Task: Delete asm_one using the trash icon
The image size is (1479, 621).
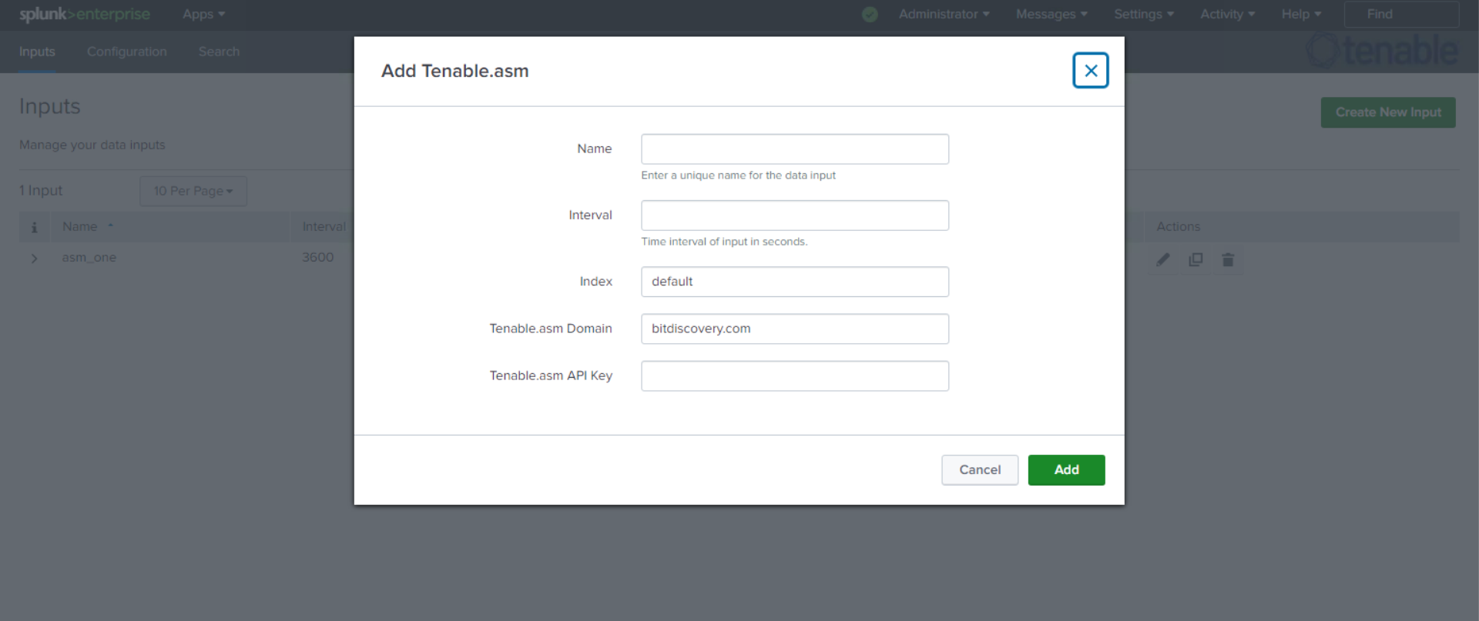Action: 1228,260
